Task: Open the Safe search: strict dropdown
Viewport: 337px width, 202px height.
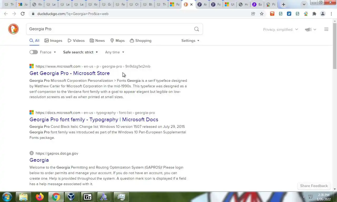Action: pyautogui.click(x=80, y=52)
